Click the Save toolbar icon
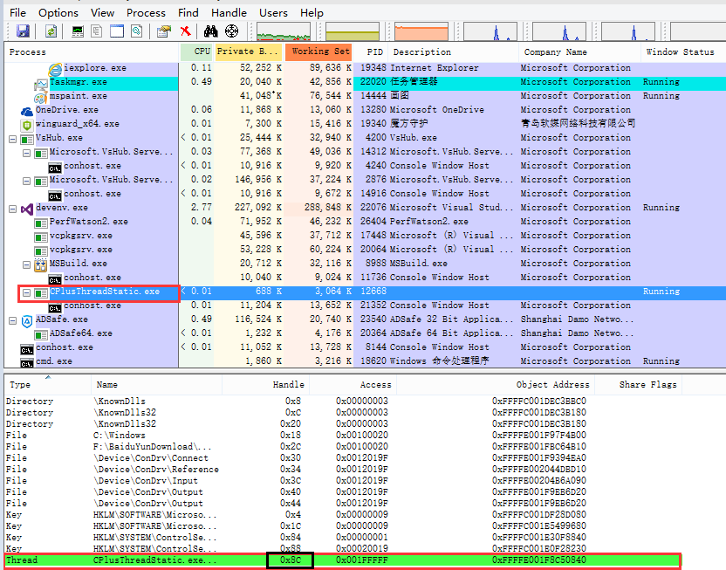 [x=23, y=31]
